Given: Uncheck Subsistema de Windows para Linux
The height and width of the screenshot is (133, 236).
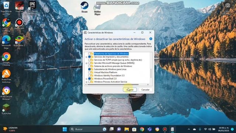Looking at the screenshot, I should tap(89, 69).
